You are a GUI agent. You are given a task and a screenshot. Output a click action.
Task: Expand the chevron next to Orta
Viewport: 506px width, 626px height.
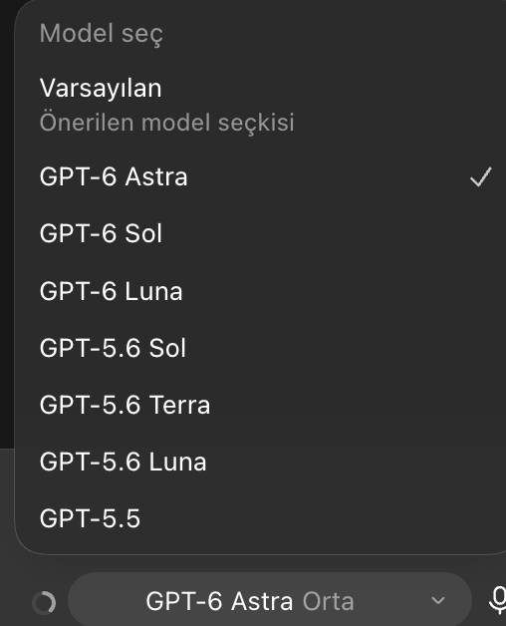[x=437, y=600]
